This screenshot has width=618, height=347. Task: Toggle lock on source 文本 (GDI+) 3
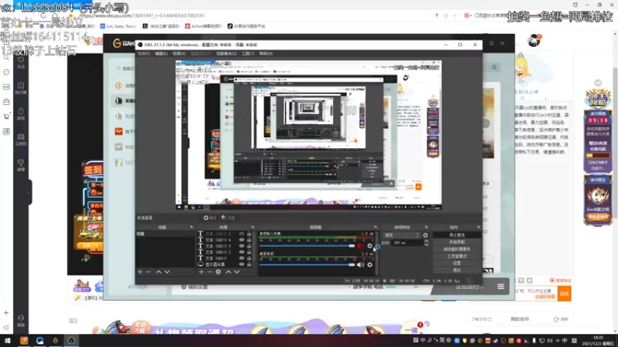tap(249, 246)
